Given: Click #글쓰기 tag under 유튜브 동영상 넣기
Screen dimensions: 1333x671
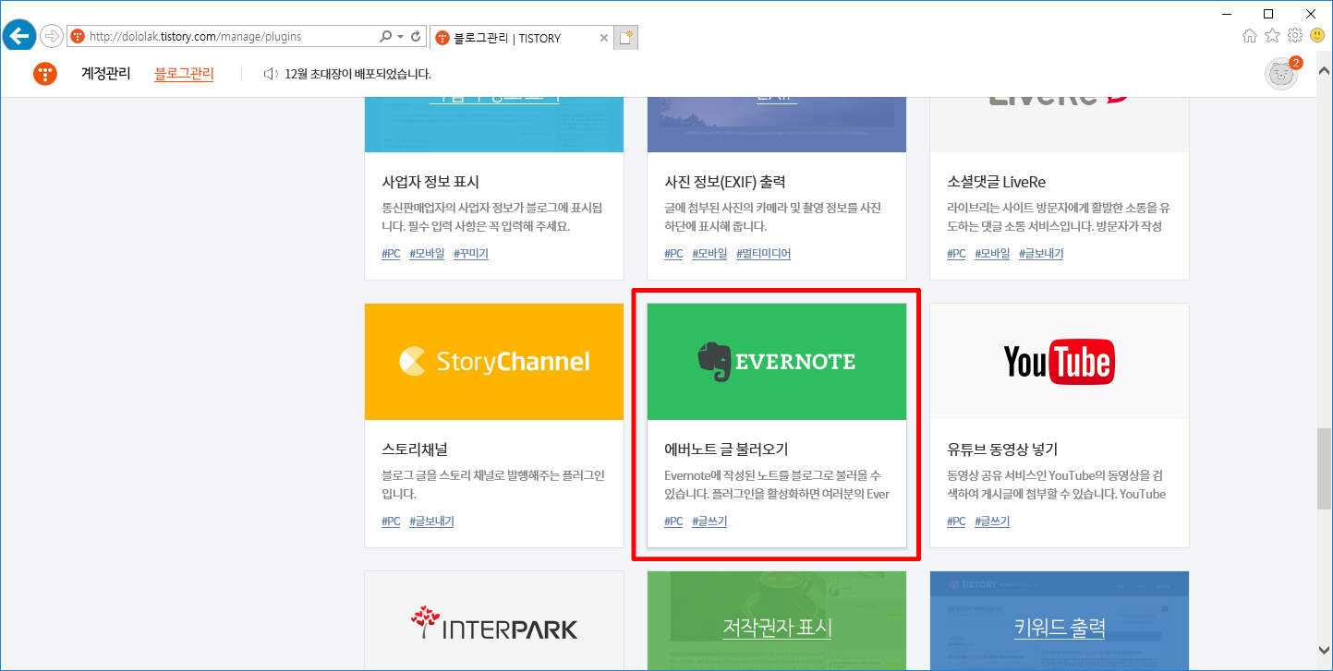Looking at the screenshot, I should point(992,521).
